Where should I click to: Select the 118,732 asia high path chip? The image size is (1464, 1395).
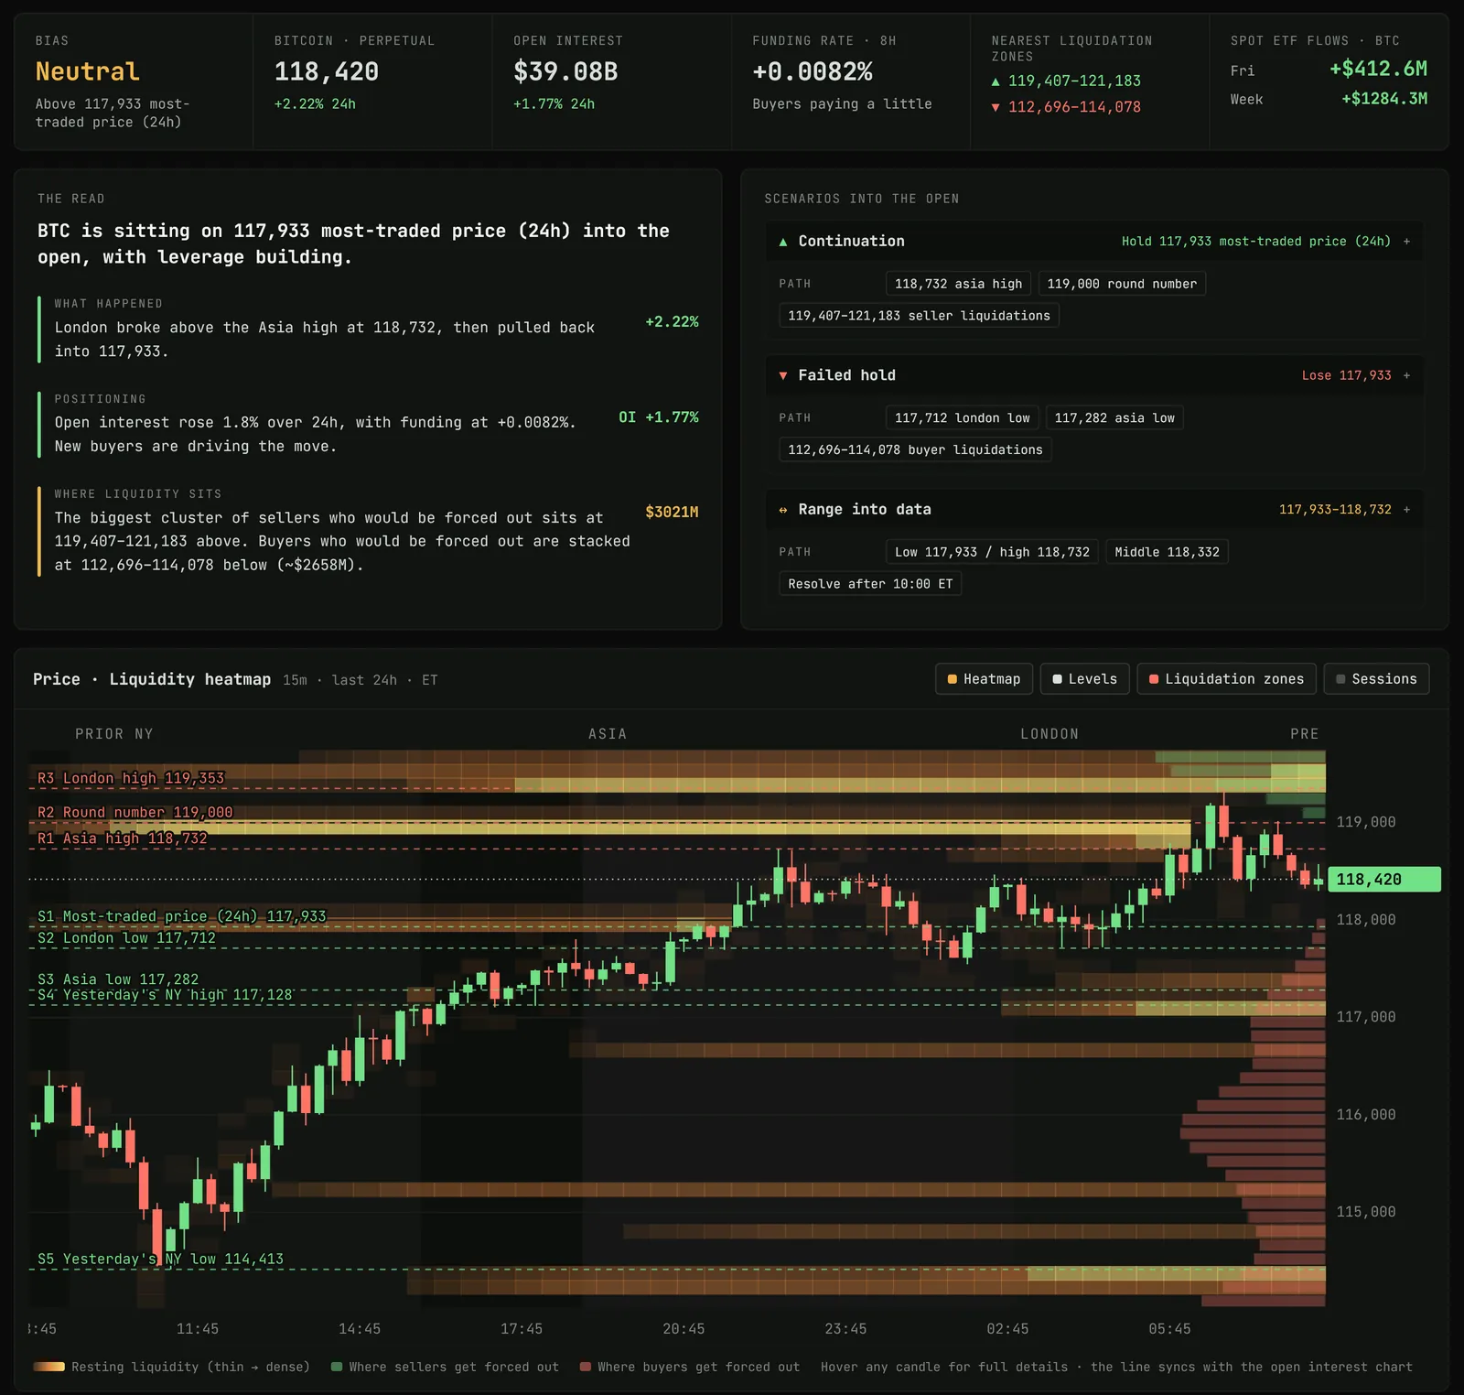[x=958, y=284]
